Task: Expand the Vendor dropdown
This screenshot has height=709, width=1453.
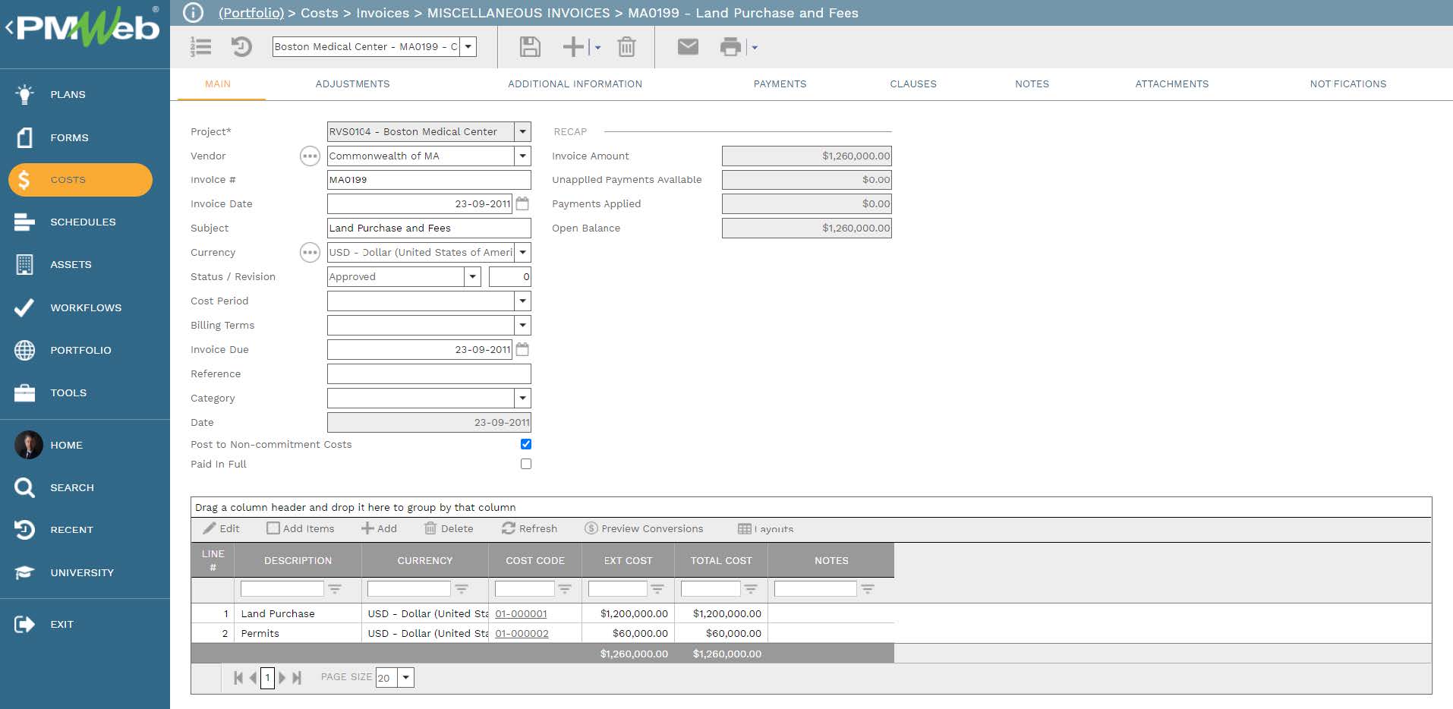Action: click(522, 156)
